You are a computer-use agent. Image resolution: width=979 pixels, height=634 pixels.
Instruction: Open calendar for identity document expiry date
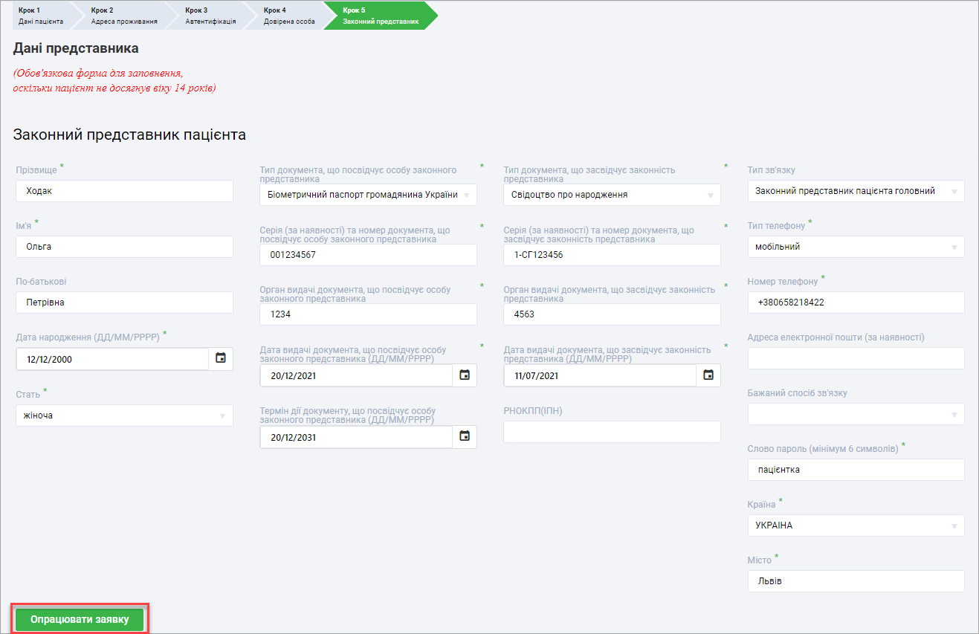pos(465,437)
